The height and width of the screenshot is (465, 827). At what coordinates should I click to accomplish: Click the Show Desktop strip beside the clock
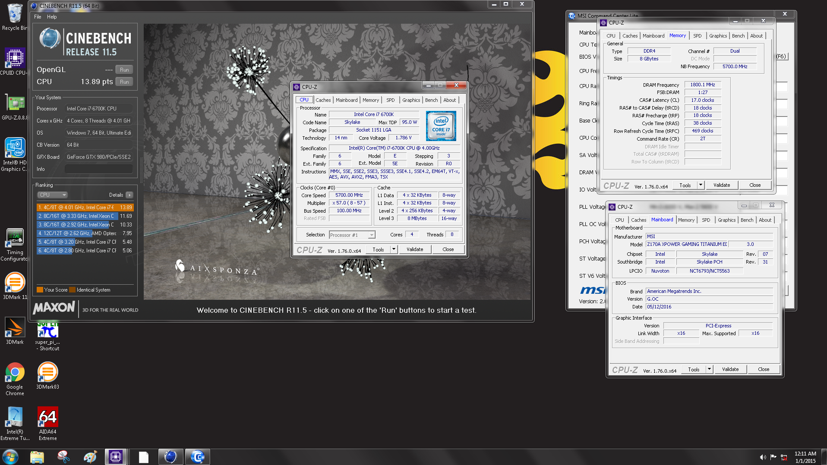(x=824, y=457)
